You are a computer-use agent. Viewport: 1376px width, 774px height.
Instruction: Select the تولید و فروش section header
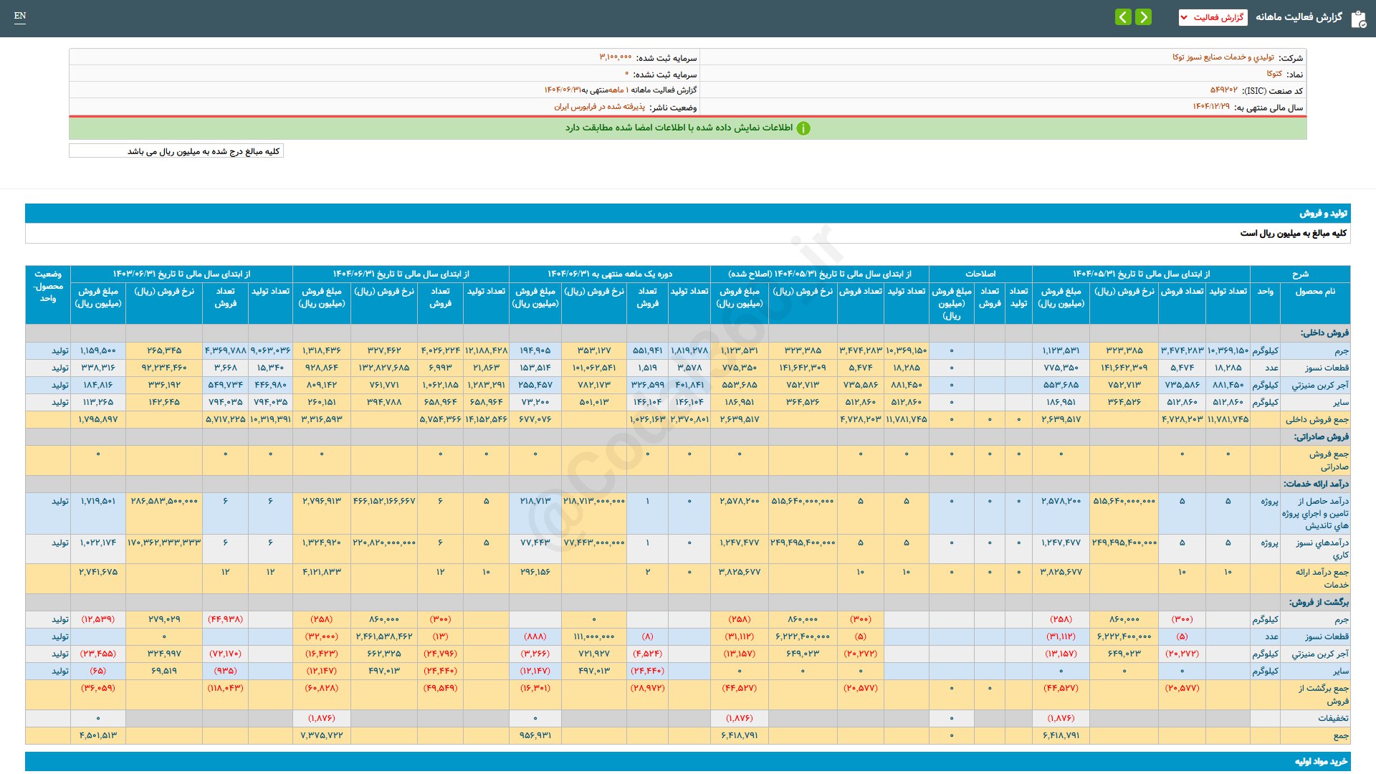click(1323, 214)
